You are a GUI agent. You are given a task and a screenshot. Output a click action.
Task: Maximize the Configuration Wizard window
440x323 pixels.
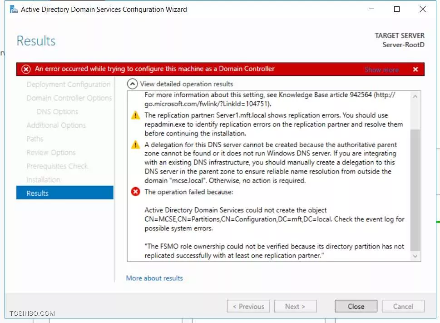397,9
